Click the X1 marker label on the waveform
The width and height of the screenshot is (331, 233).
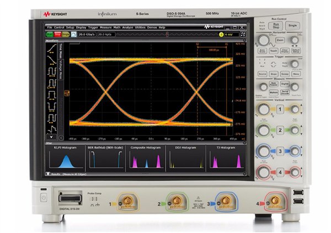pos(227,44)
